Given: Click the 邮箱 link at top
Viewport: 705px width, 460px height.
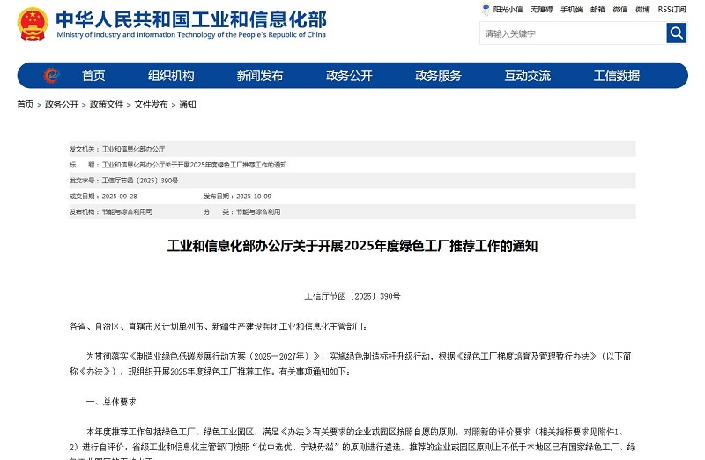Looking at the screenshot, I should point(597,10).
